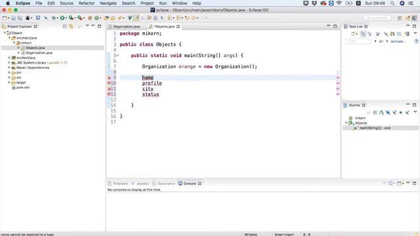Click the Save toolbar icon

pyautogui.click(x=13, y=18)
